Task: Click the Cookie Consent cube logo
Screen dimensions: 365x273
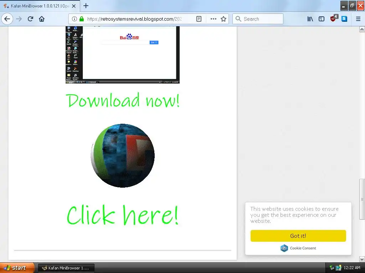Action: [284, 248]
